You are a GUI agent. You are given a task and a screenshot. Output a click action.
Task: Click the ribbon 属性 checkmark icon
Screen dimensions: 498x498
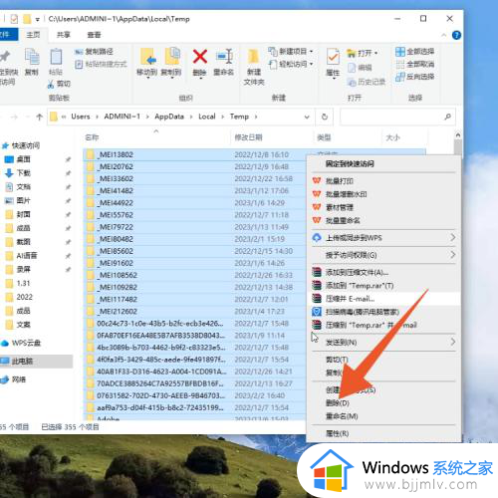(x=333, y=58)
